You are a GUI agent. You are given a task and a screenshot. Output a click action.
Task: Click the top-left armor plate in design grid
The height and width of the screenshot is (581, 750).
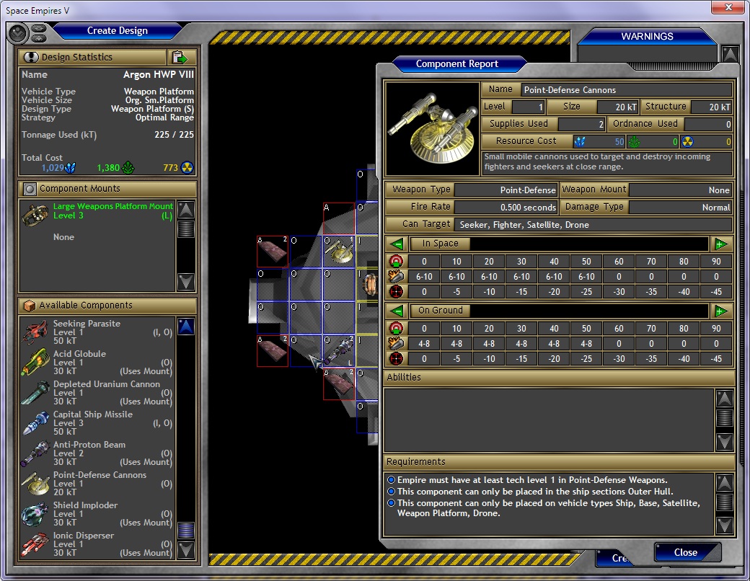point(272,252)
